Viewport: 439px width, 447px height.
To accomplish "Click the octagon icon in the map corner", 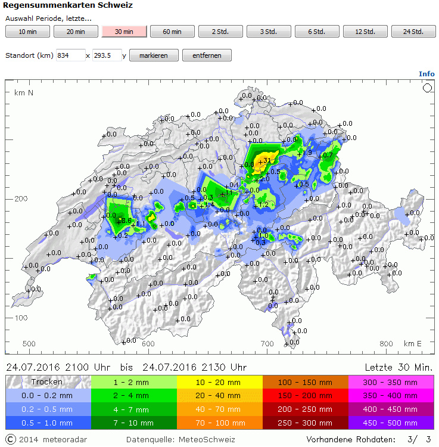I will point(427,88).
